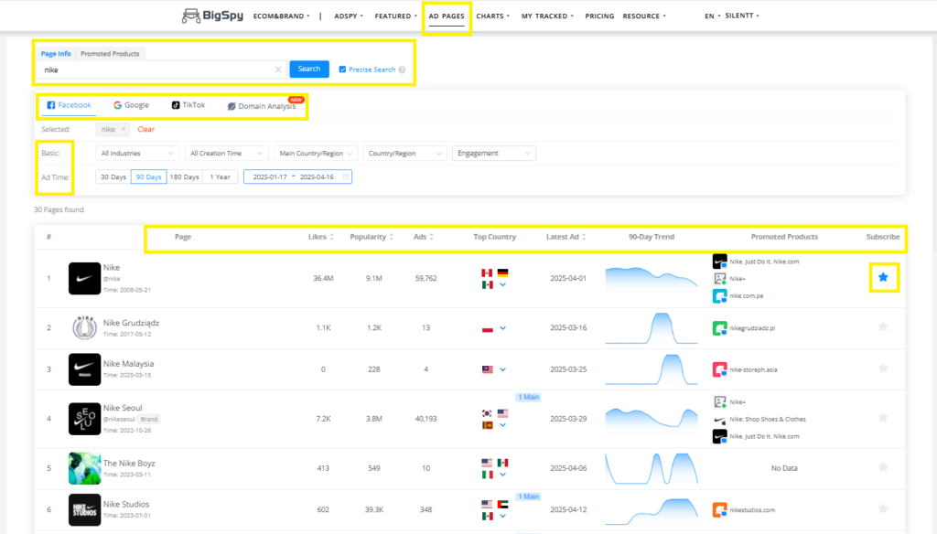
Task: Open the Nike Malaysia page name
Action: [x=128, y=364]
